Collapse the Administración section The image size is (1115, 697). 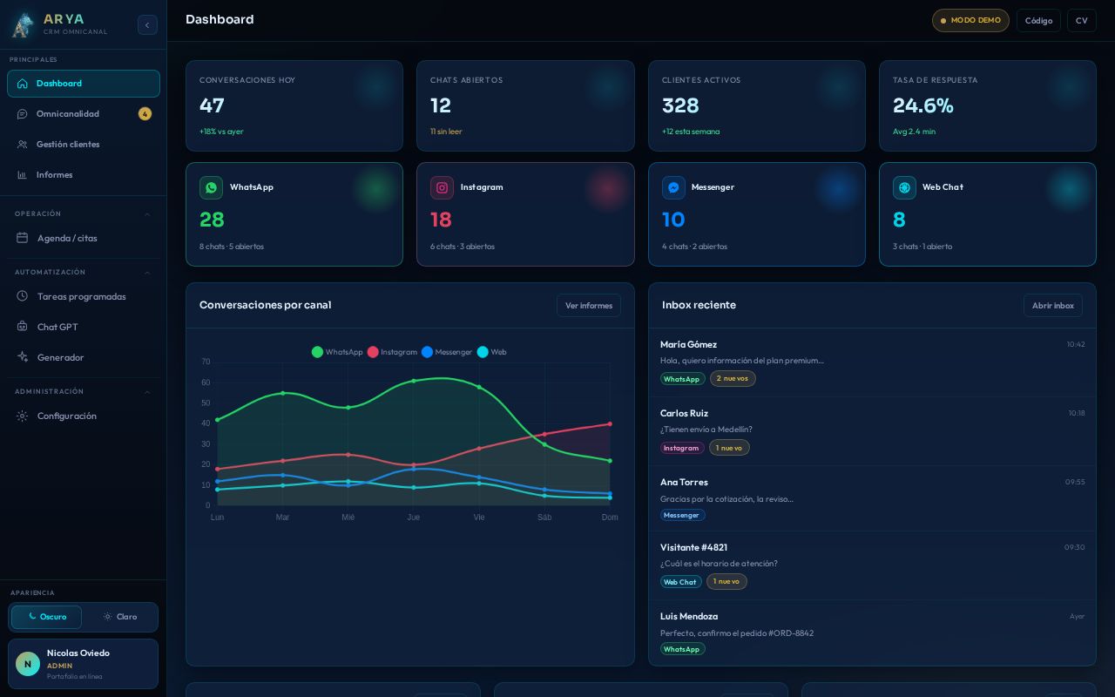83,391
